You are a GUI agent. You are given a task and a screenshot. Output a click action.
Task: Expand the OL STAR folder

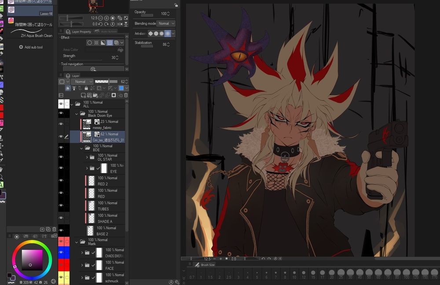coord(87,157)
